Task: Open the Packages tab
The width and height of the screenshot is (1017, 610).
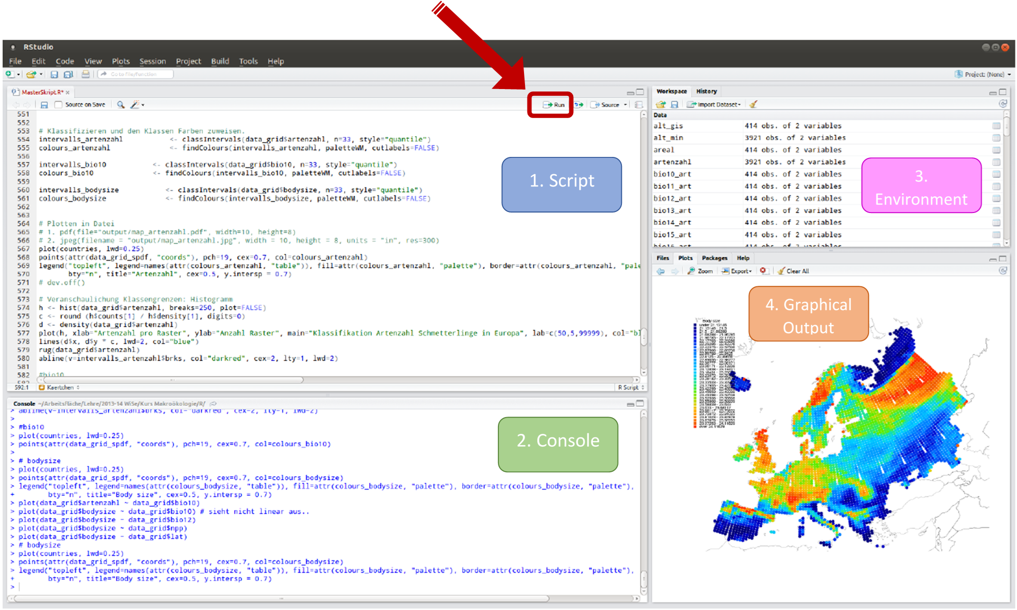Action: 714,258
